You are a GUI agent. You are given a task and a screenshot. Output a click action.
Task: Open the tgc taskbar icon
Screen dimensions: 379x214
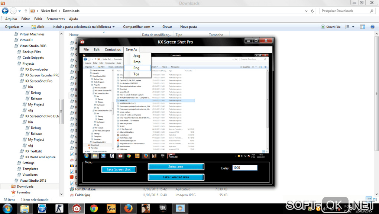coord(42,208)
